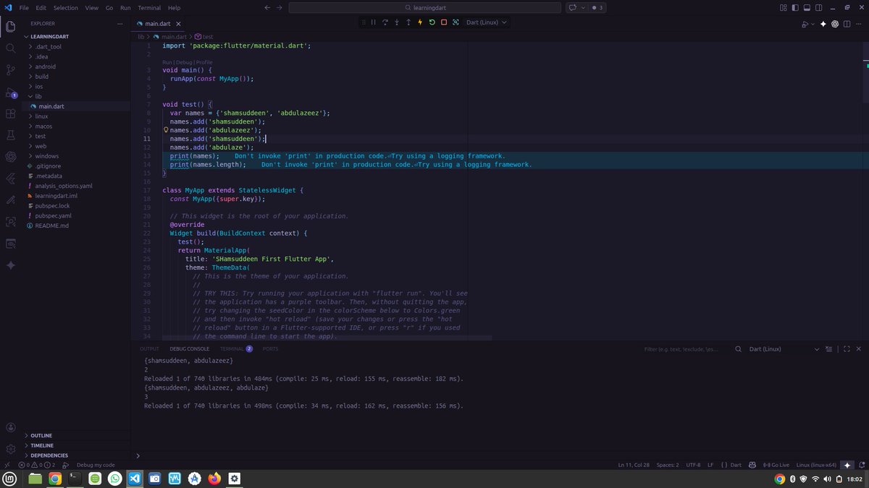Image resolution: width=869 pixels, height=488 pixels.
Task: Pause the running Dart debug session
Action: tap(373, 22)
